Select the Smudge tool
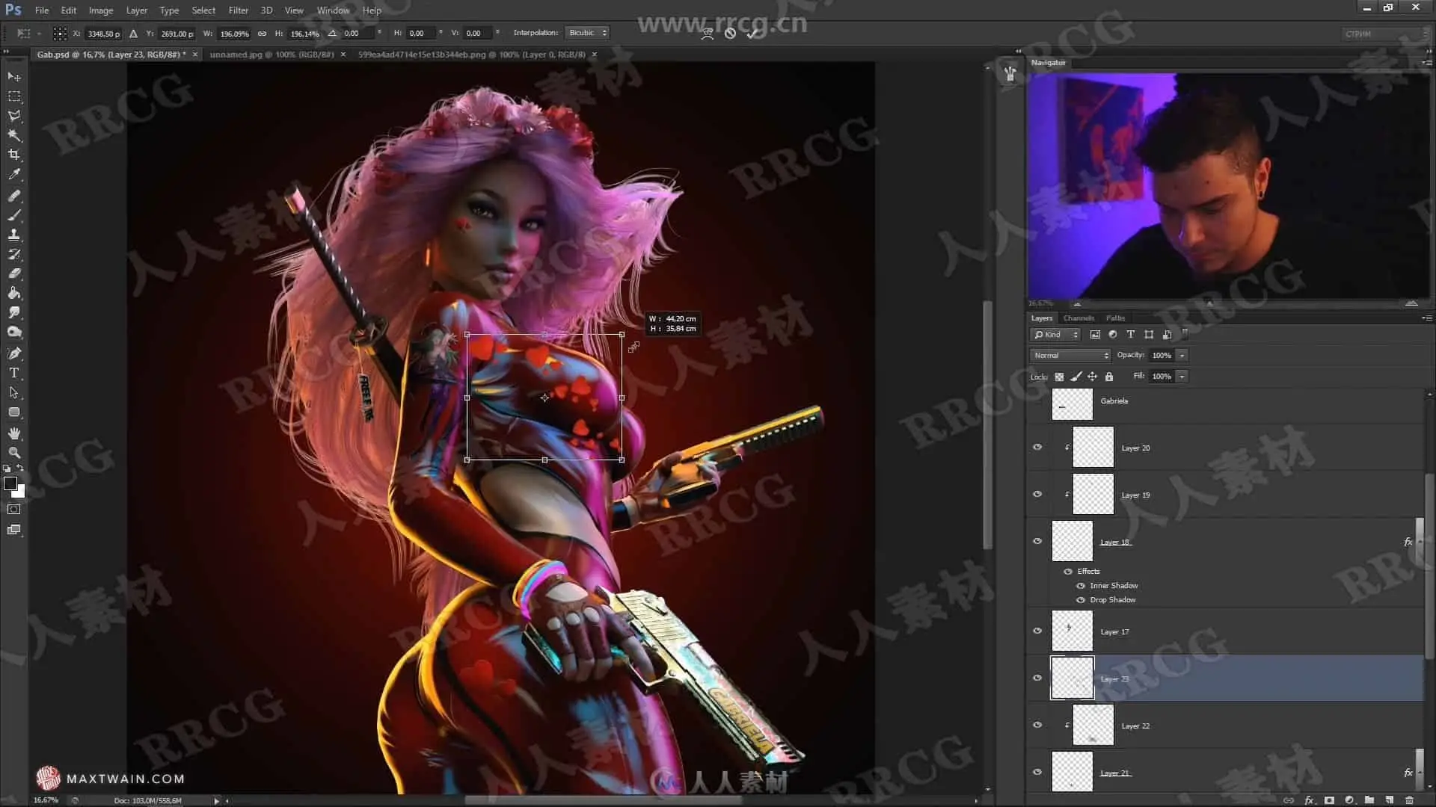 (x=14, y=312)
